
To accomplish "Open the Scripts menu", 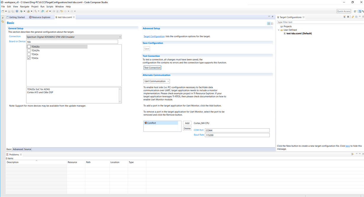I will click(x=50, y=7).
